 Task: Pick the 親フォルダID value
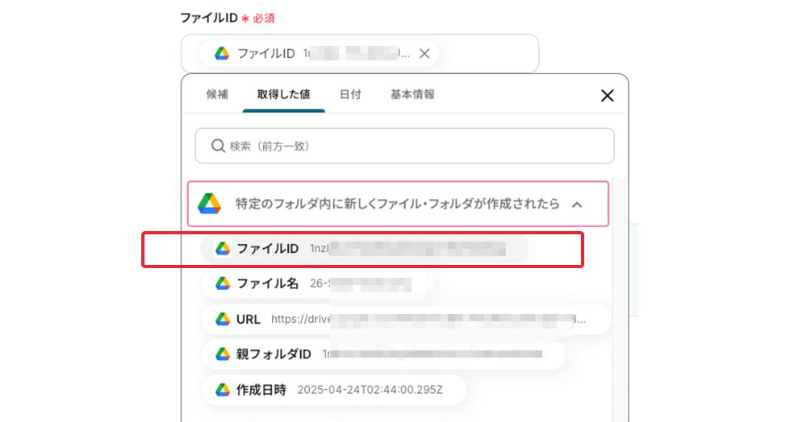pos(379,354)
